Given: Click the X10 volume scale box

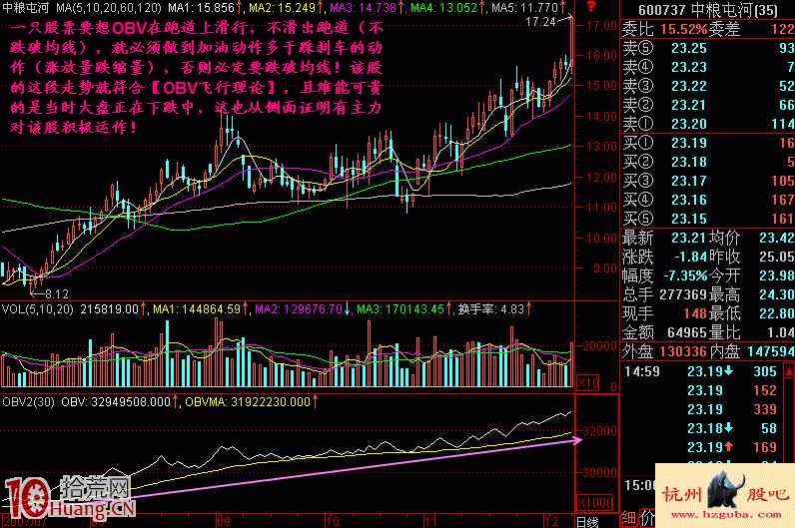Looking at the screenshot, I should (588, 382).
